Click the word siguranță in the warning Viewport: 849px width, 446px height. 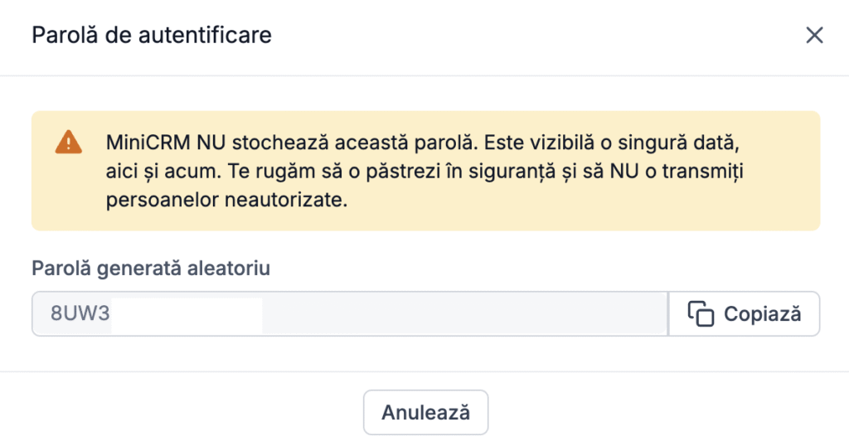click(512, 172)
